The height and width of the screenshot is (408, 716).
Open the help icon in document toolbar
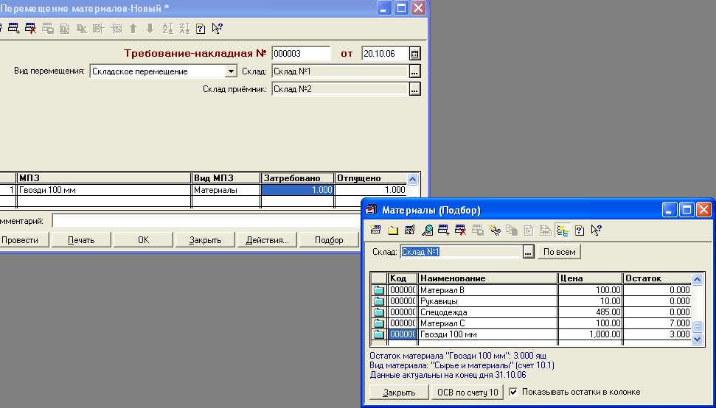click(x=201, y=28)
